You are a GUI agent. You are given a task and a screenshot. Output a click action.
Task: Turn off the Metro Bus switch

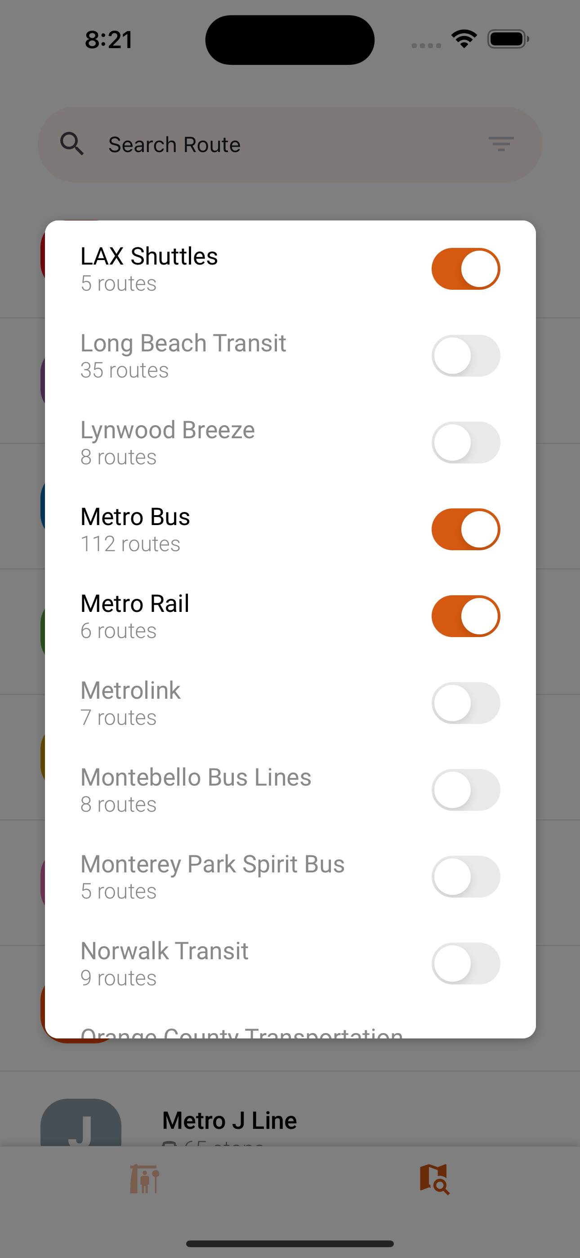pyautogui.click(x=466, y=530)
